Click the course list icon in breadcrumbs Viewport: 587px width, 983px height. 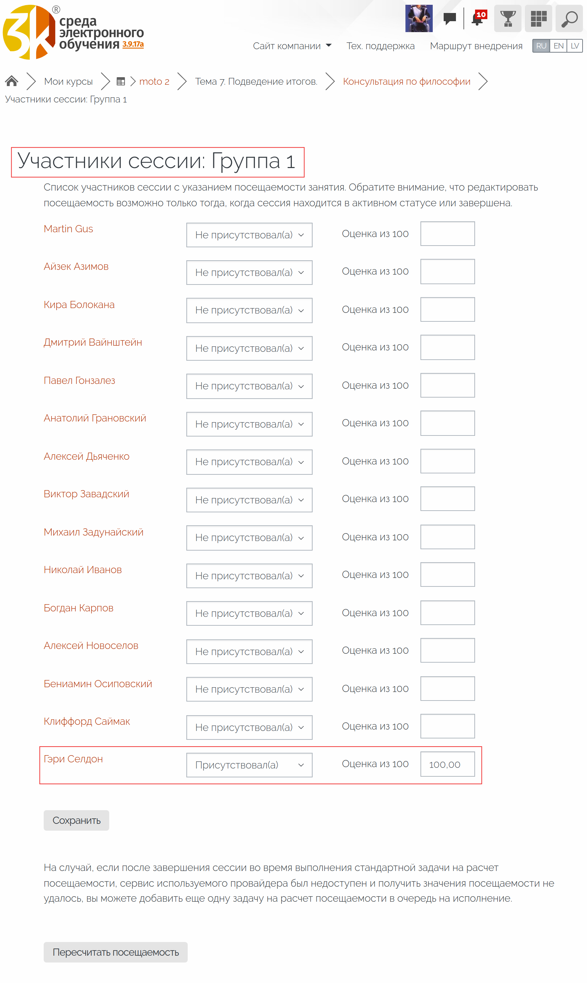point(121,82)
